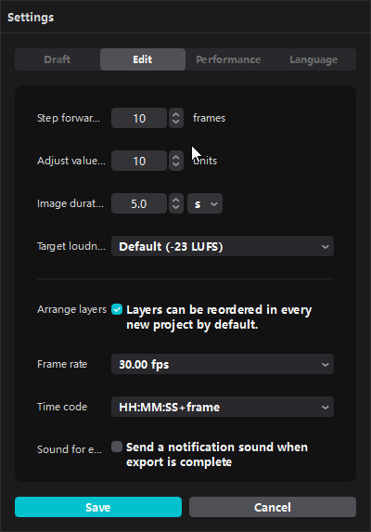Screen dimensions: 371x532
Task: Open the image duration unit dropdown
Action: click(205, 203)
